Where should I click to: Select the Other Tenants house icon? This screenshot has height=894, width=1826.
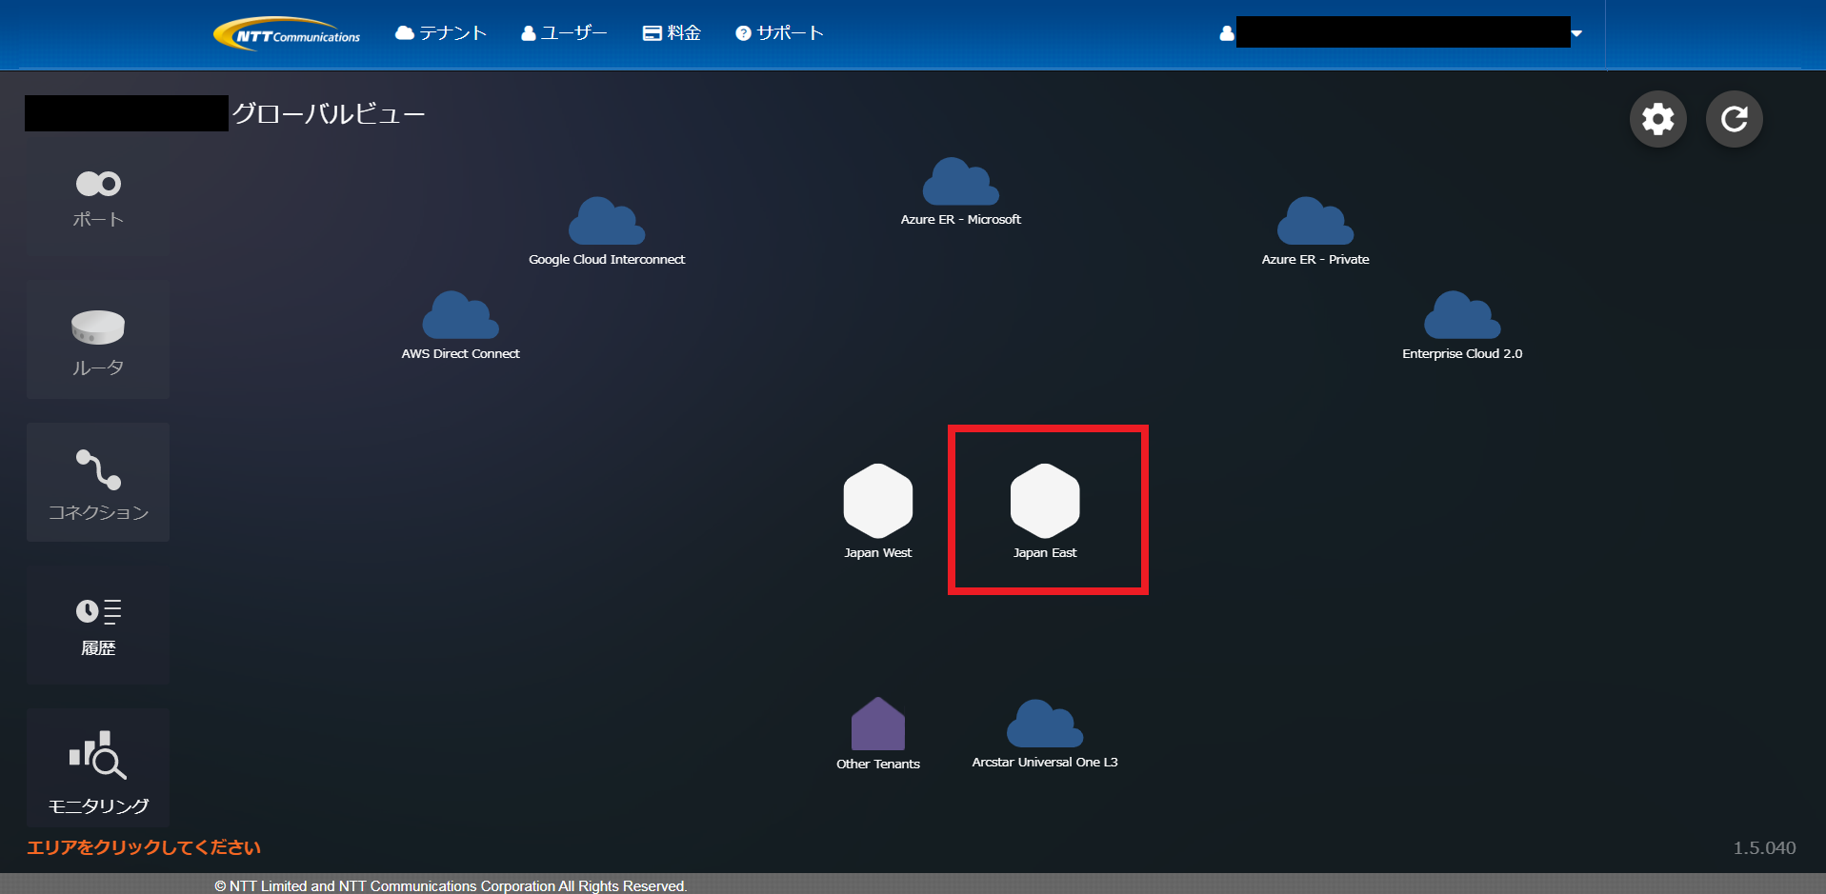point(877,725)
